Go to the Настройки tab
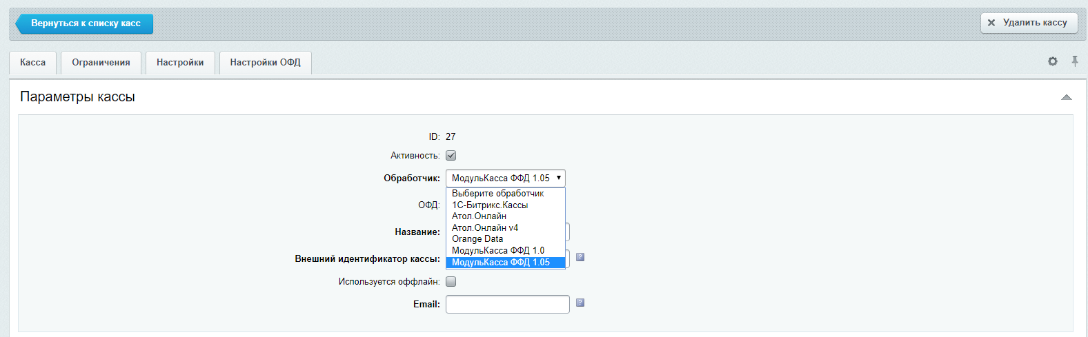 (x=180, y=63)
